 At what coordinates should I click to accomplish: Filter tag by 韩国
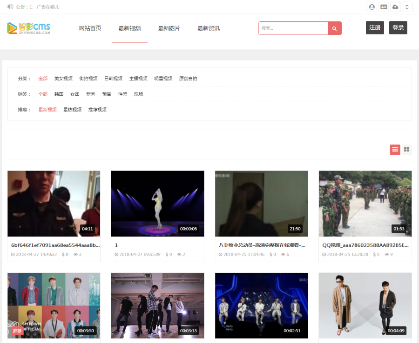coord(59,94)
